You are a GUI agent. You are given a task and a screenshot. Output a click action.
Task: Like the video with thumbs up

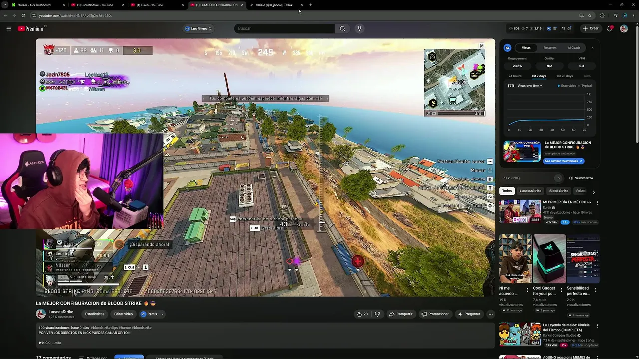click(x=362, y=314)
